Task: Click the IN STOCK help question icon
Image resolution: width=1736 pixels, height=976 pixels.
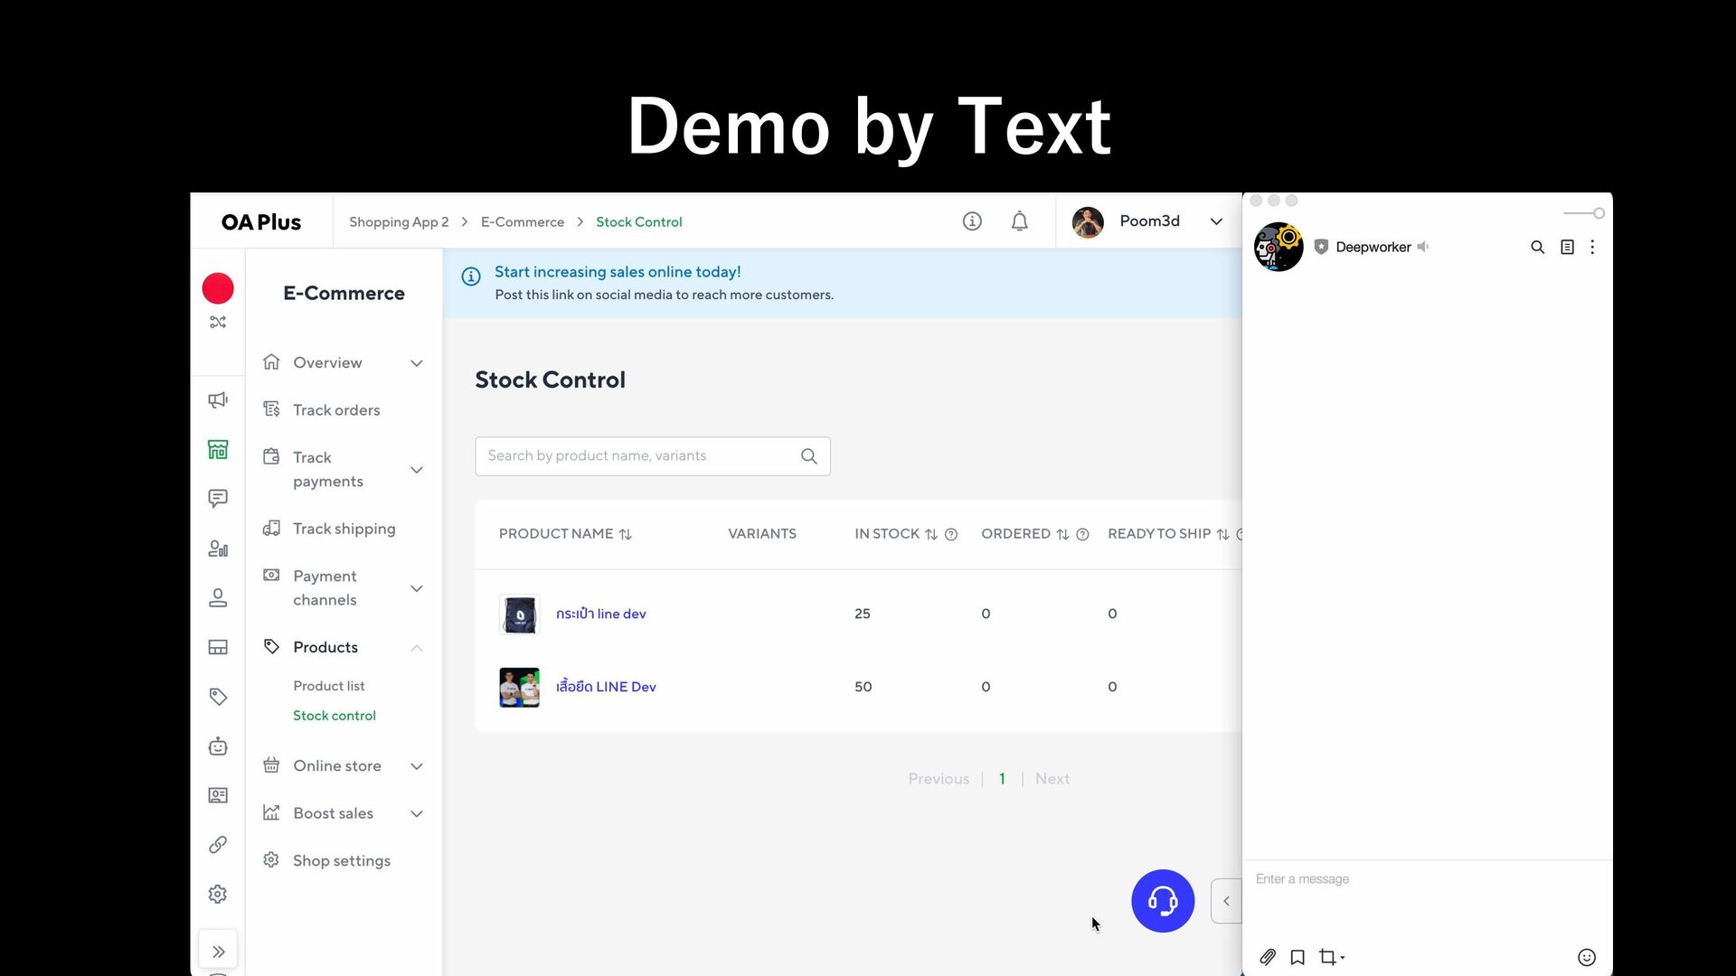Action: tap(951, 534)
